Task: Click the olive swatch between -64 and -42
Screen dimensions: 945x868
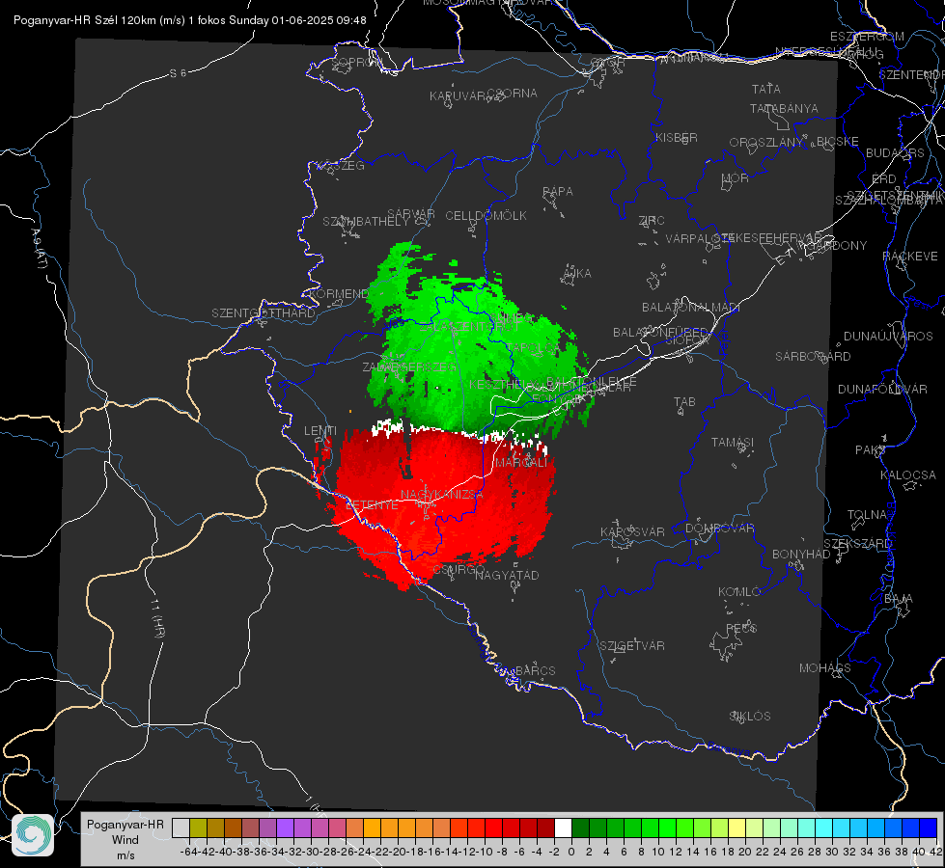Action: (x=198, y=827)
